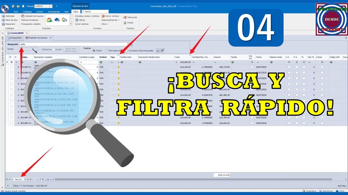Expand the Otros dropdown

point(105,24)
